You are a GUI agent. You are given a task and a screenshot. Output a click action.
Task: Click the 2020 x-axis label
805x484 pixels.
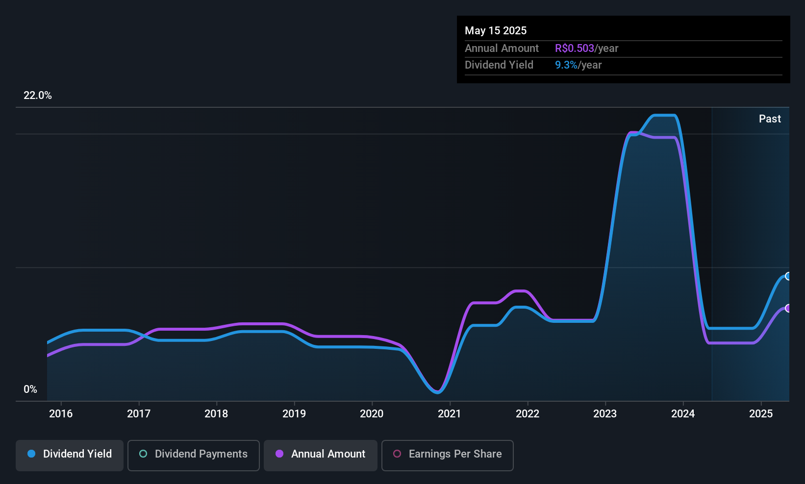(372, 413)
